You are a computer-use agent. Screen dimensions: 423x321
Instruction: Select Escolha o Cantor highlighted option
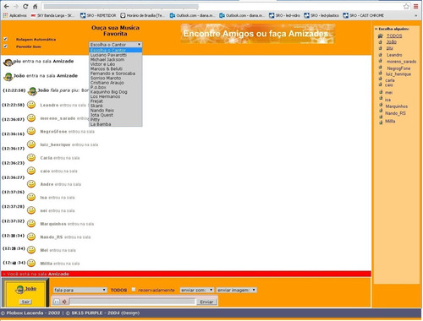pos(116,50)
